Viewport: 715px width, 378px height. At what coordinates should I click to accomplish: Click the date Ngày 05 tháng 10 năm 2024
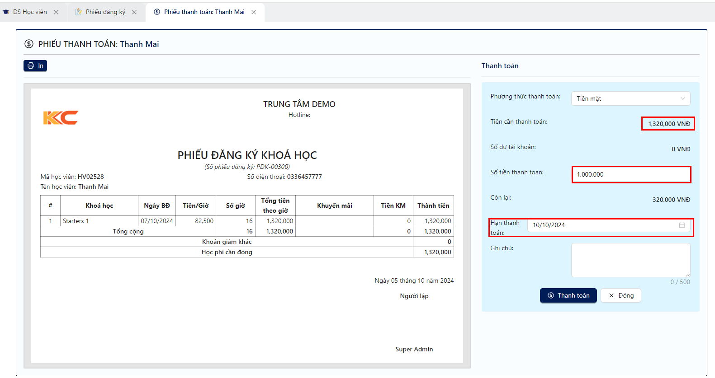414,280
